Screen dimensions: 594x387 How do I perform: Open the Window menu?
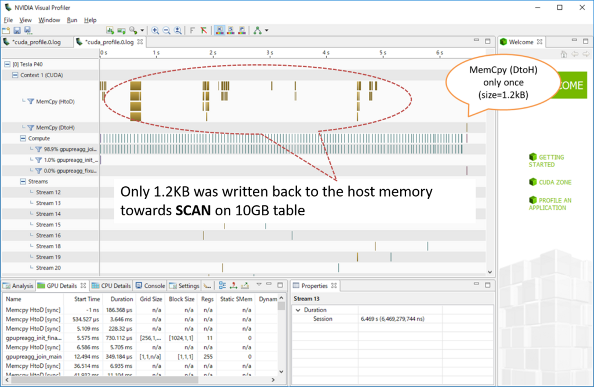point(49,20)
